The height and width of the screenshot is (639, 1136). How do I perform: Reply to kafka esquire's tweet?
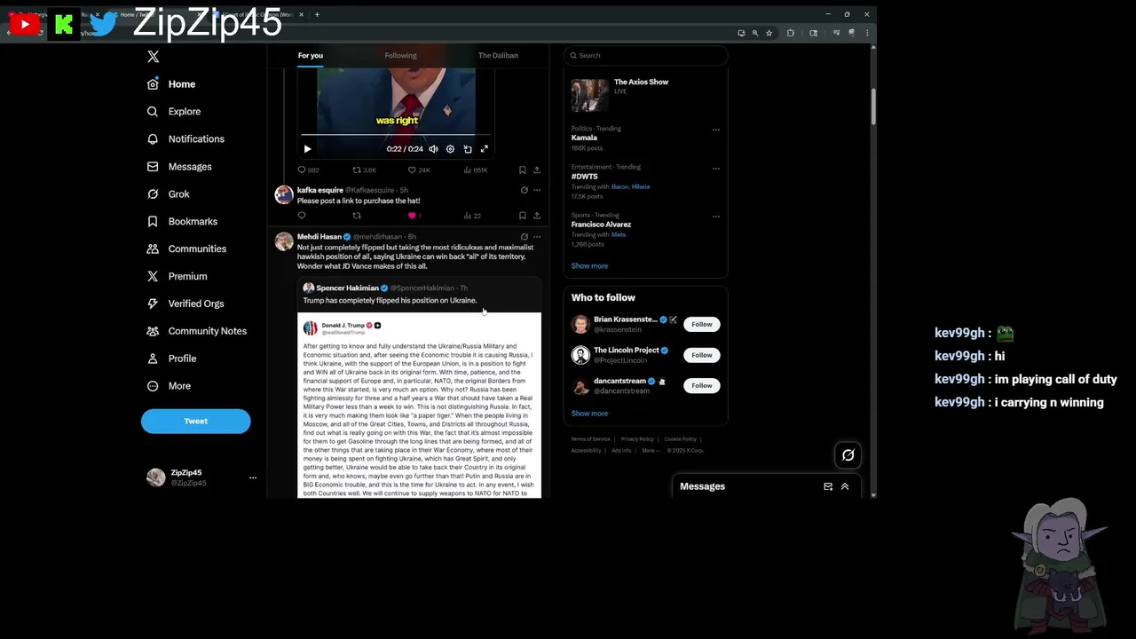[302, 216]
